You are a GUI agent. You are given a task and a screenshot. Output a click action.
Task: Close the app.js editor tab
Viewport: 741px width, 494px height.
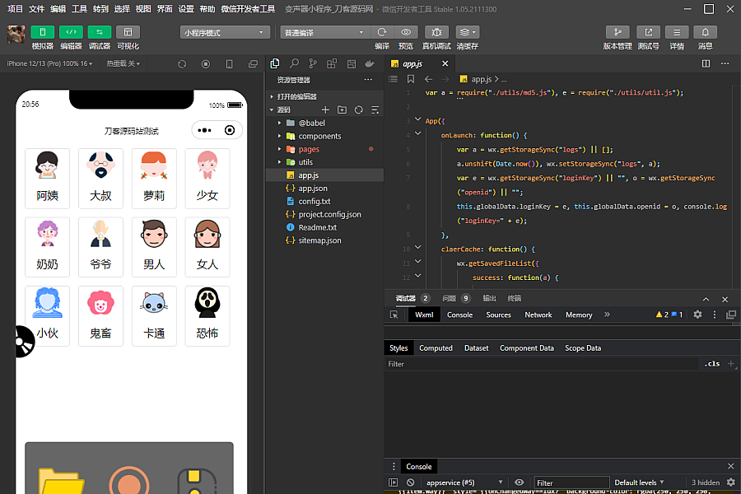[x=445, y=63]
